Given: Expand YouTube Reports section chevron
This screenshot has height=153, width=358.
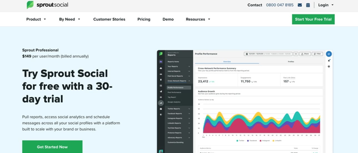Looking at the screenshot, I should (x=189, y=128).
